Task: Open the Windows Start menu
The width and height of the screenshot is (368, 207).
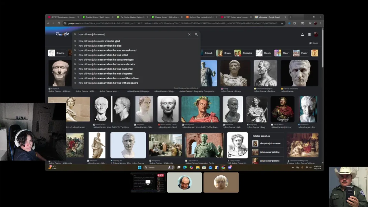Action: pyautogui.click(x=139, y=167)
